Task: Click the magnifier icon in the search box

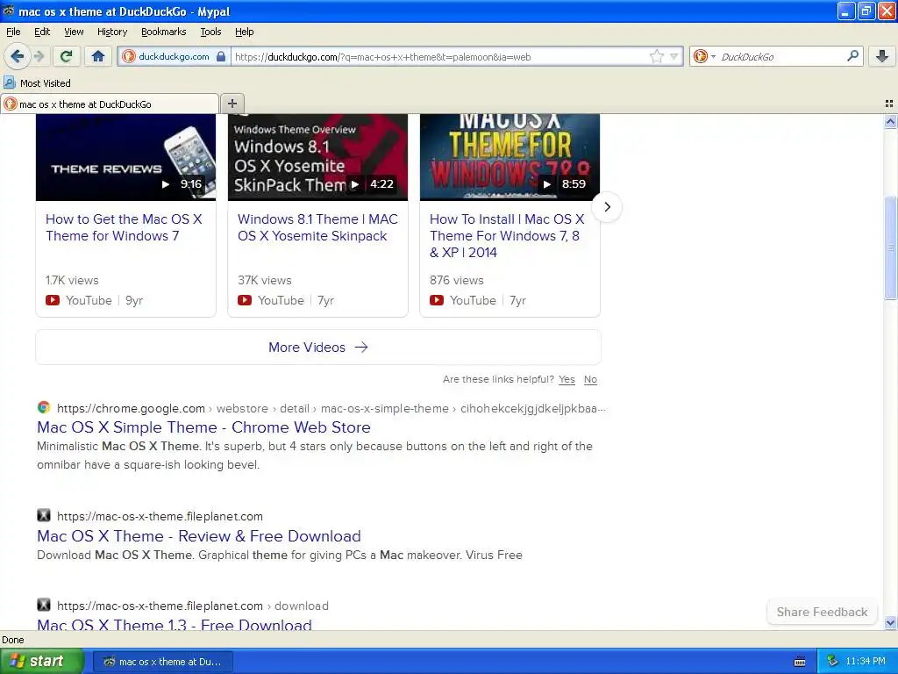Action: (x=852, y=56)
